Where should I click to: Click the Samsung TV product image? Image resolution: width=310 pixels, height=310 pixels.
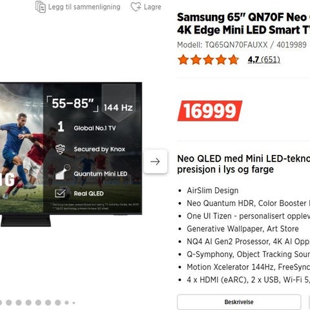[71, 154]
